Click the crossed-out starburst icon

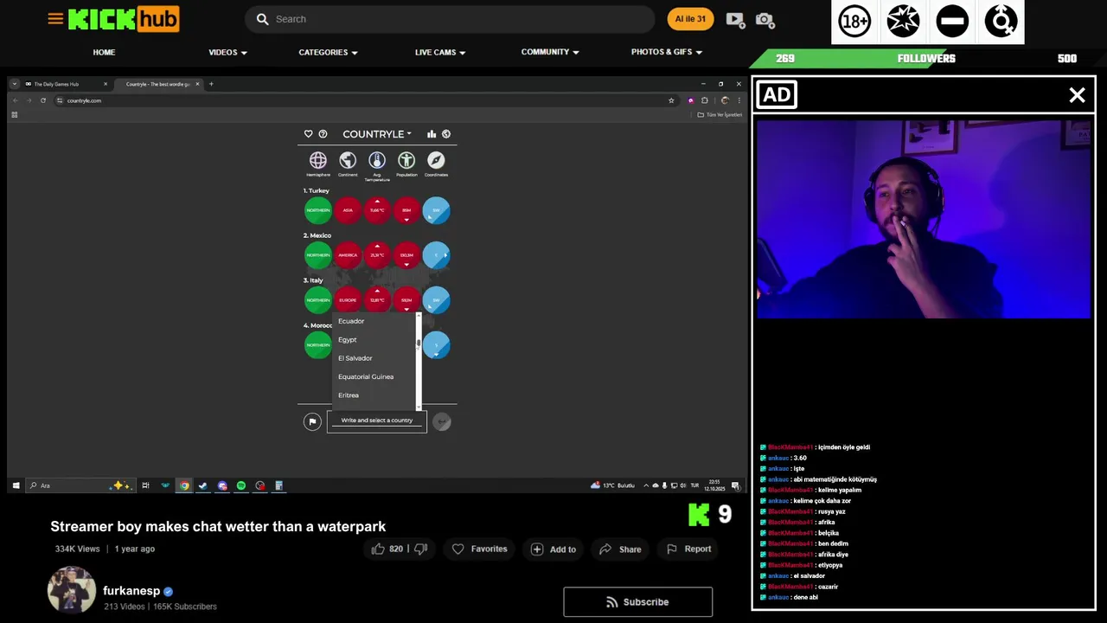coord(903,22)
